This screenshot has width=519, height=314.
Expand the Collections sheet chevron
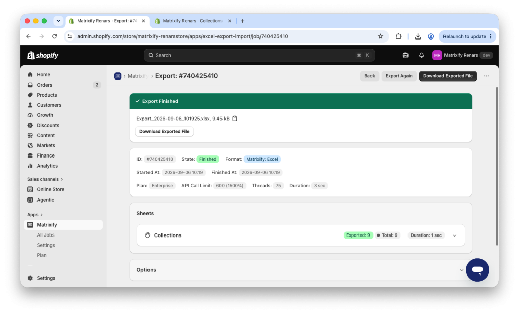455,235
